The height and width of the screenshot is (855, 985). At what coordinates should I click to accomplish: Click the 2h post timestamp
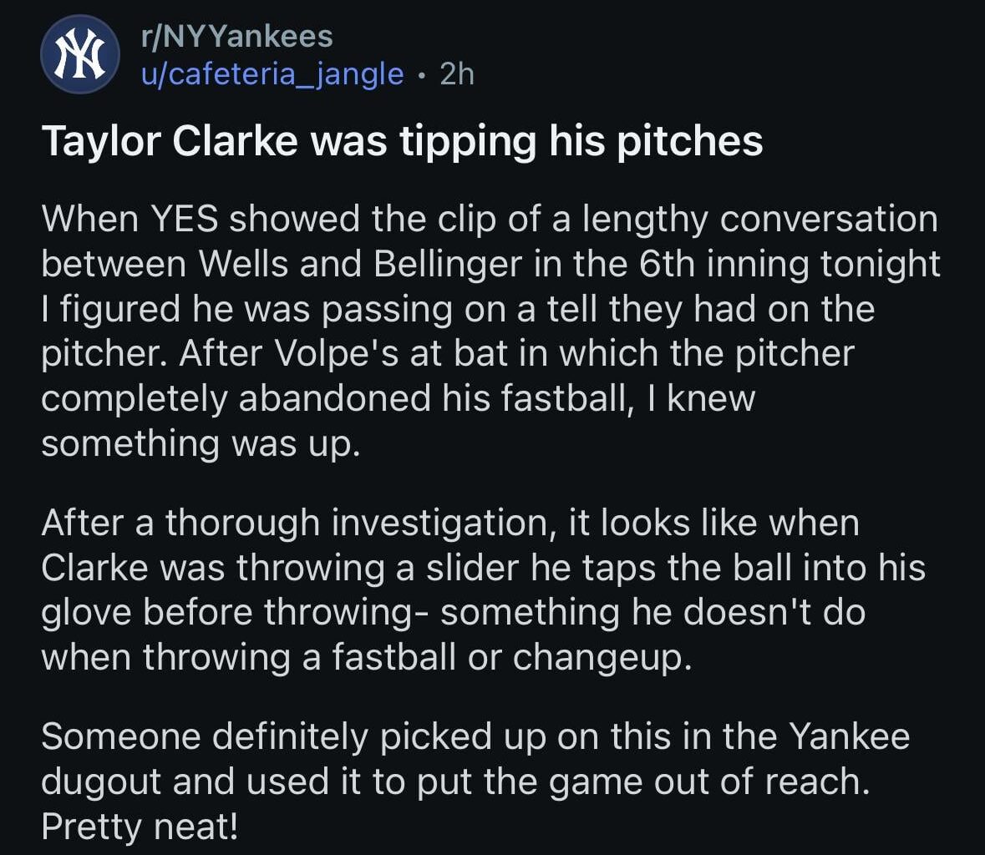click(x=457, y=74)
